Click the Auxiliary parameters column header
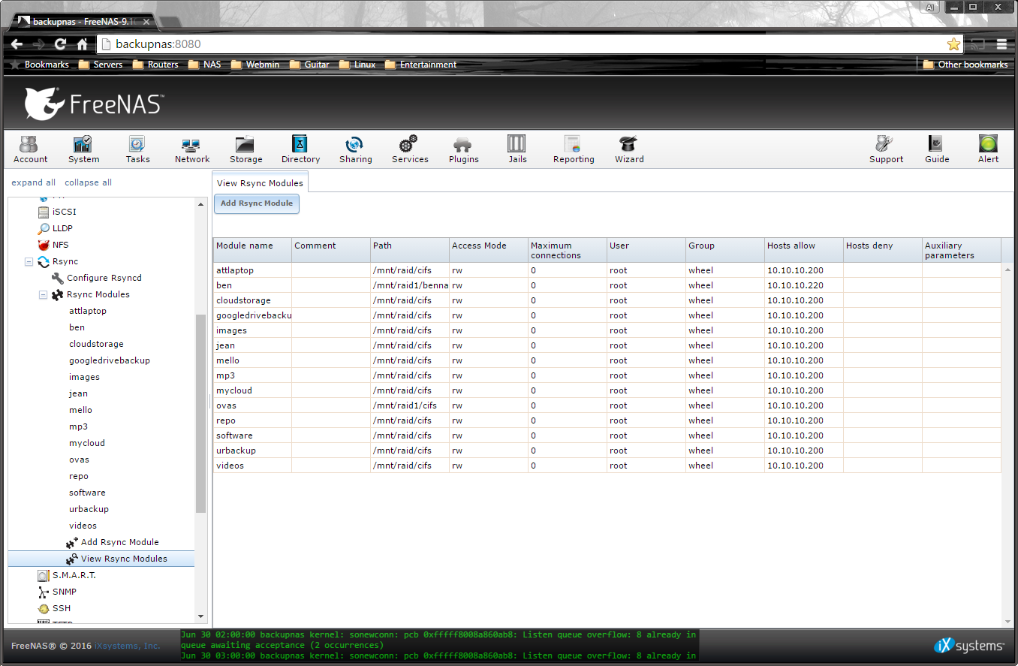 tap(961, 250)
